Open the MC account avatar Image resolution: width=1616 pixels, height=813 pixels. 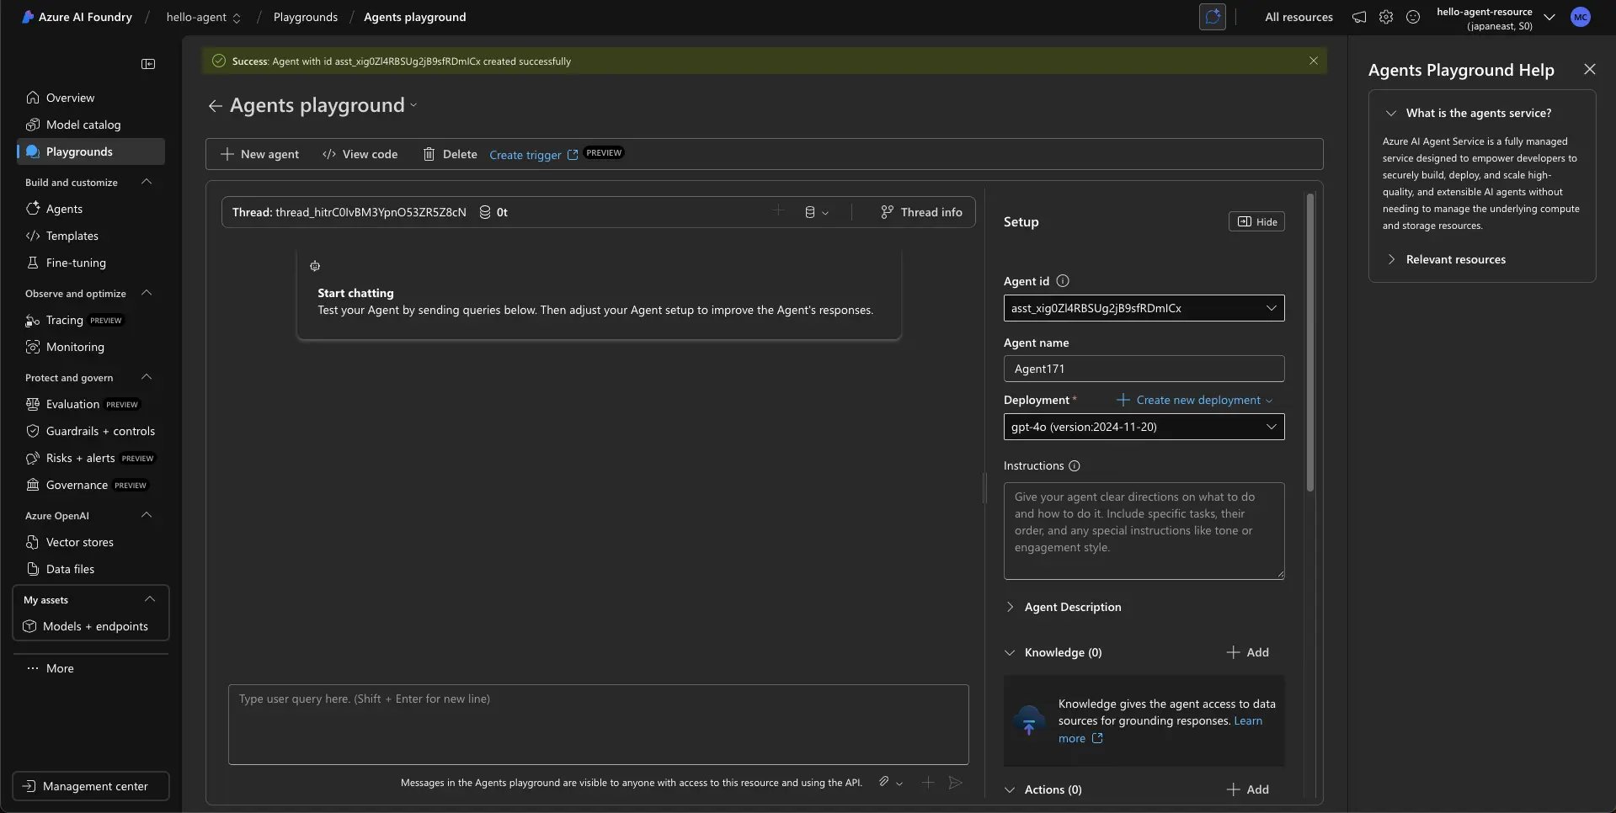coord(1581,17)
